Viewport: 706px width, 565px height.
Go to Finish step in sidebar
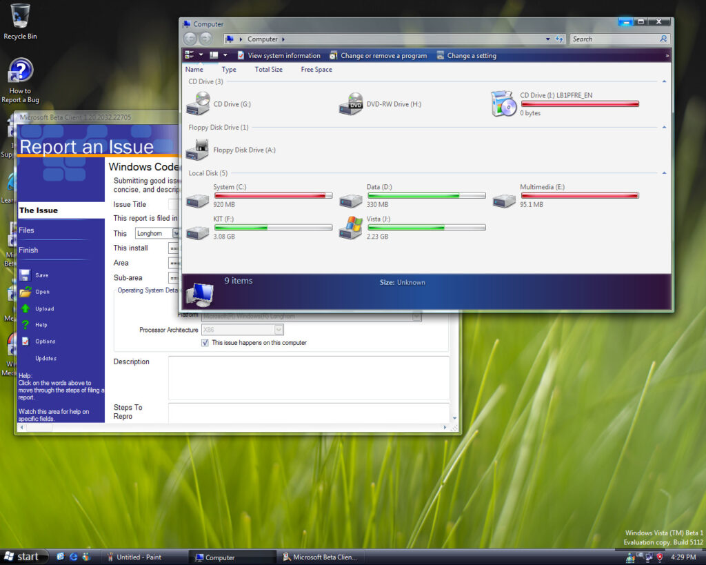28,250
